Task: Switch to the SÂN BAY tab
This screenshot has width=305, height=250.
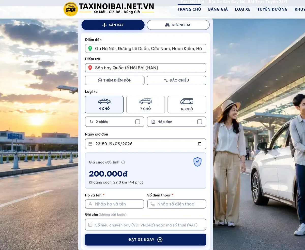Action: [x=113, y=25]
